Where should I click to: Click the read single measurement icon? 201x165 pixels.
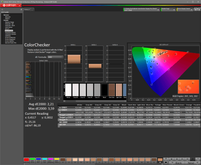click(172, 159)
